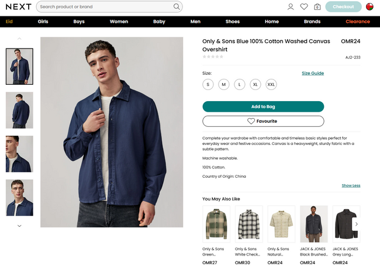Select size S

point(208,84)
